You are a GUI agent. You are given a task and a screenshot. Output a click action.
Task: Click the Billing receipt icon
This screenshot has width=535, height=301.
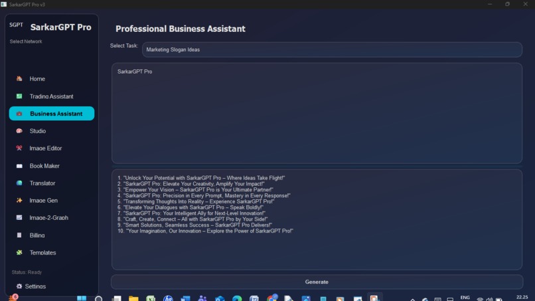19,235
